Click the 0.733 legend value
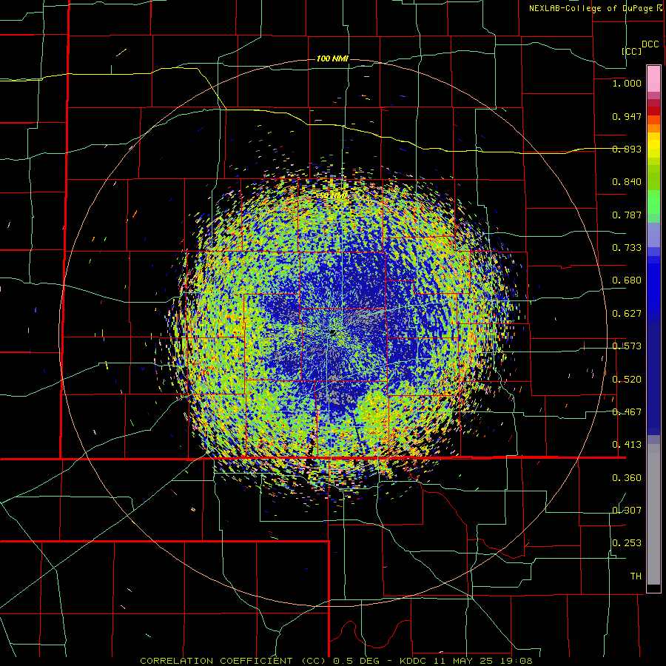This screenshot has height=666, width=666. pos(627,248)
